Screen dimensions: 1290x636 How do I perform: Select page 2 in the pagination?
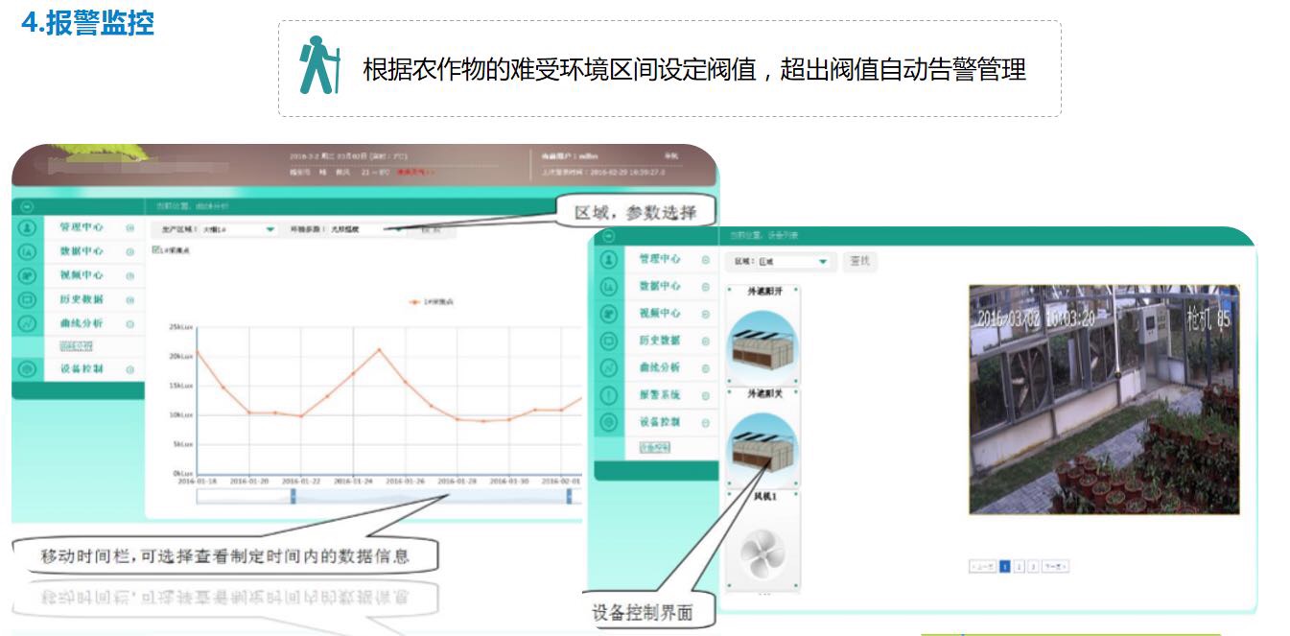[x=1019, y=567]
